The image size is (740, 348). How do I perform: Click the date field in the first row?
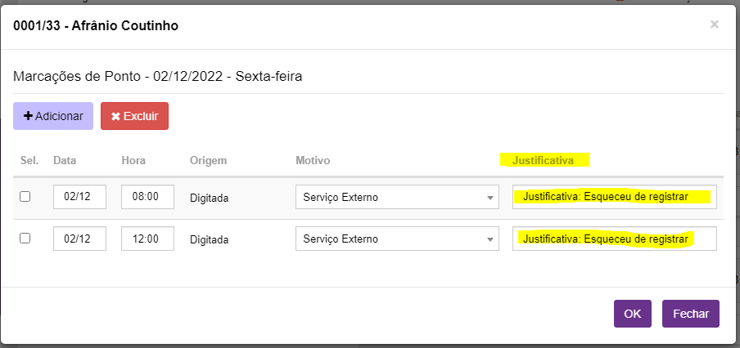point(79,197)
